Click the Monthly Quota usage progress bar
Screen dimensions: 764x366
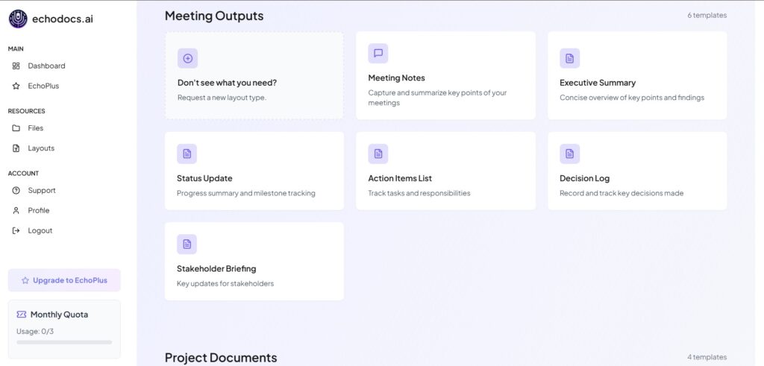64,342
